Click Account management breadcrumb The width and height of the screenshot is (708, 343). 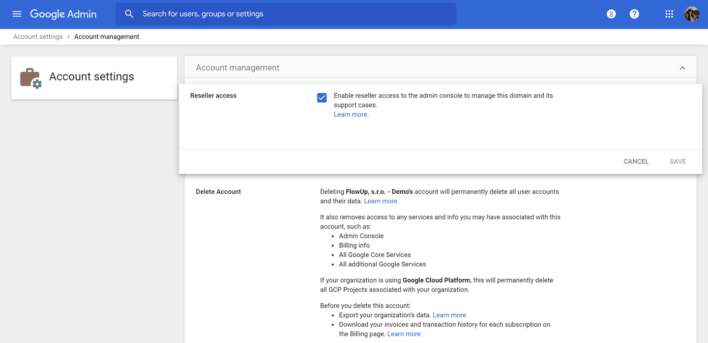pos(107,37)
